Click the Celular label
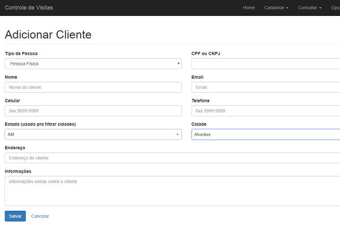The height and width of the screenshot is (226, 340). tap(12, 101)
